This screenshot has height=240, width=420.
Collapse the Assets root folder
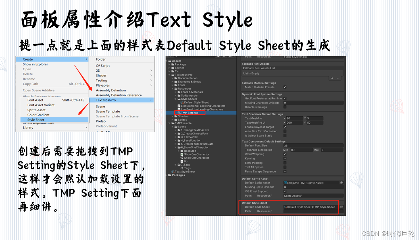coord(167,61)
